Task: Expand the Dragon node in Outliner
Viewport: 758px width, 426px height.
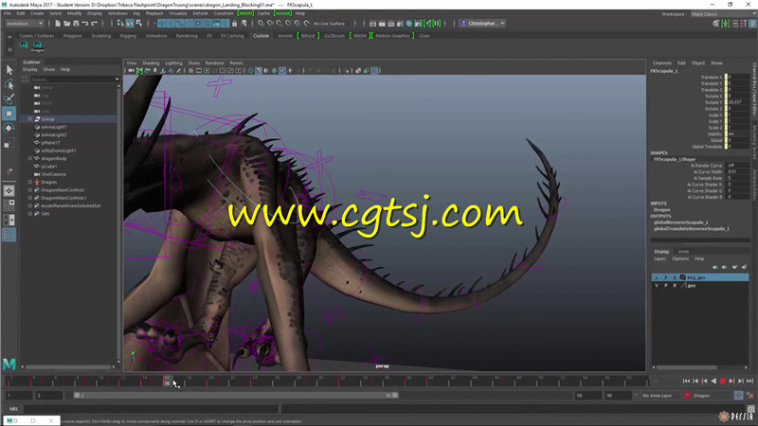Action: click(x=30, y=182)
